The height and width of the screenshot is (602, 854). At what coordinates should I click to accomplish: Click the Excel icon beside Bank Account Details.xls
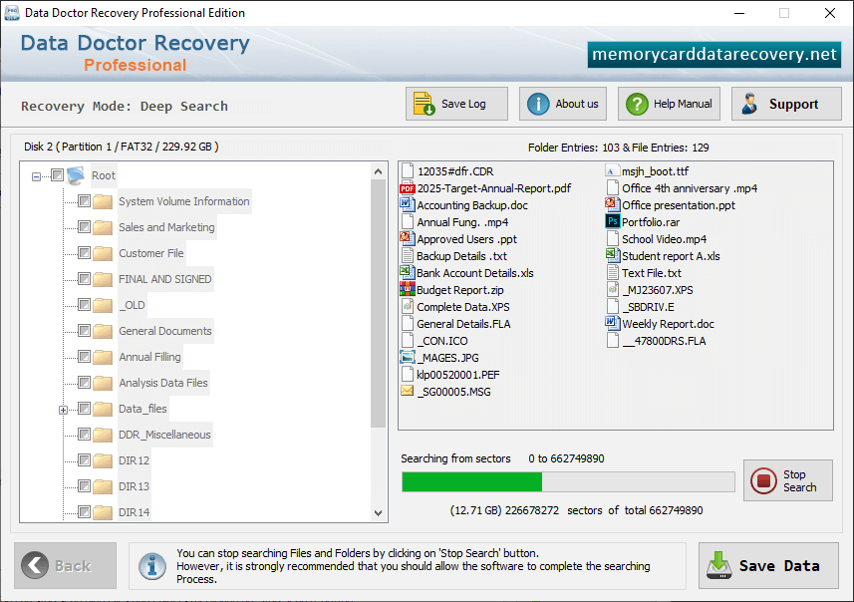coord(407,272)
